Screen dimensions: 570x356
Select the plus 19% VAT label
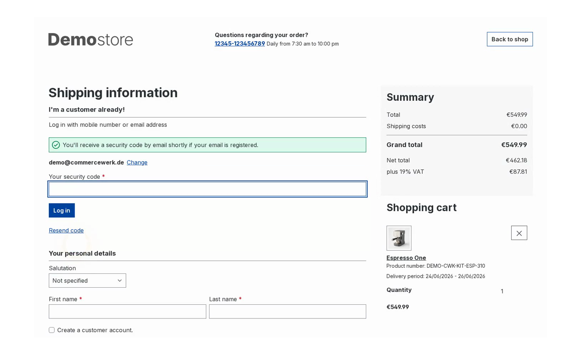(x=405, y=172)
